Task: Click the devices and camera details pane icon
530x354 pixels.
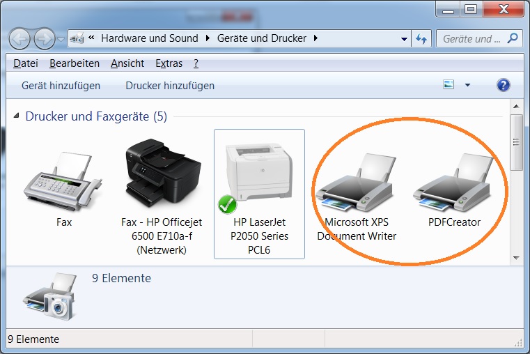Action: (x=50, y=296)
